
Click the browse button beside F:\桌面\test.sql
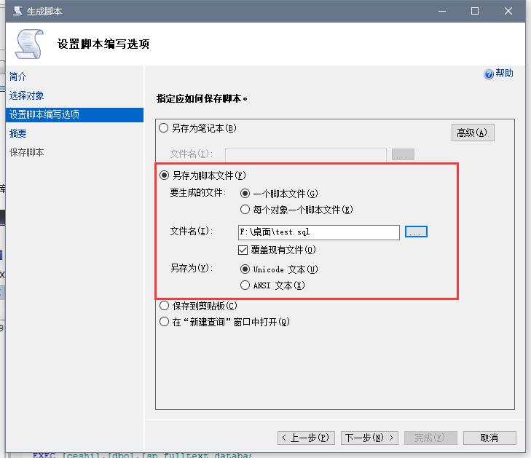416,232
